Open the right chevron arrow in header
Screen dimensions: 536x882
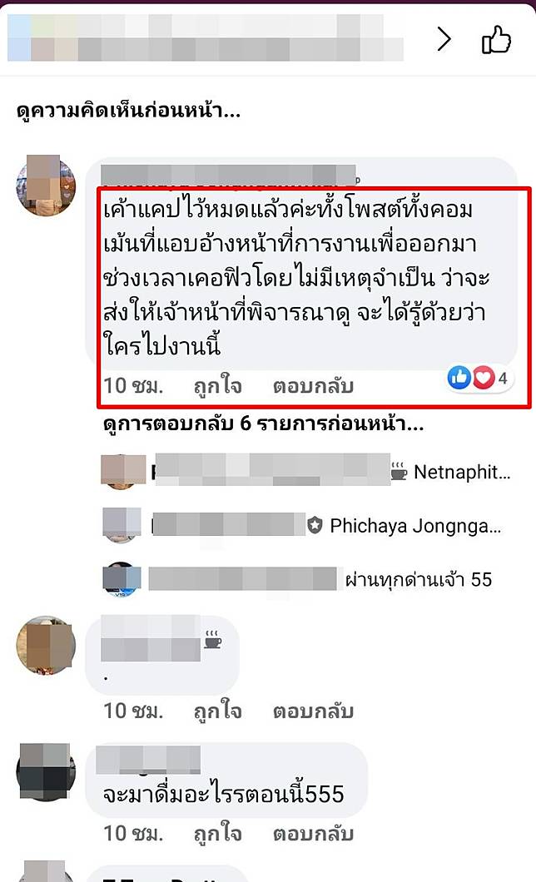point(444,39)
